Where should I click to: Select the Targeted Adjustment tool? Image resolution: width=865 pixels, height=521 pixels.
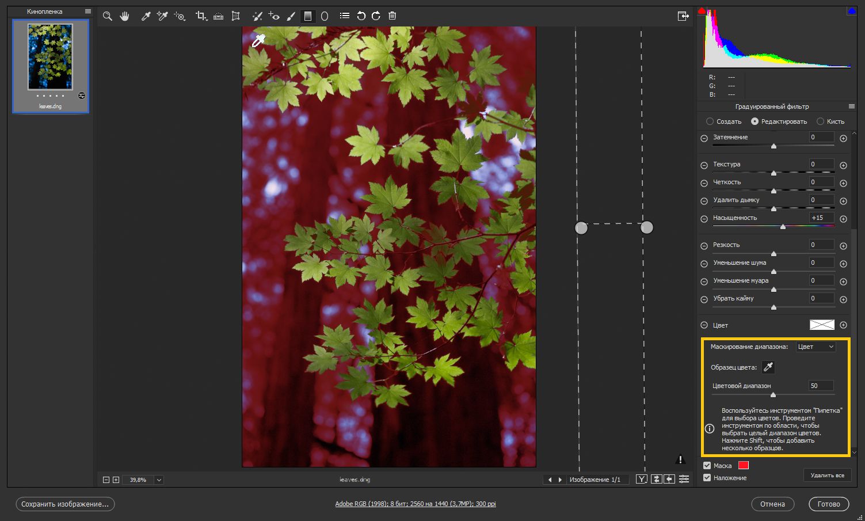click(180, 16)
